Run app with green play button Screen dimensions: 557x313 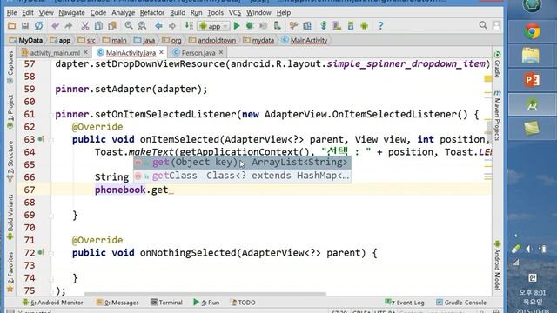click(x=237, y=26)
